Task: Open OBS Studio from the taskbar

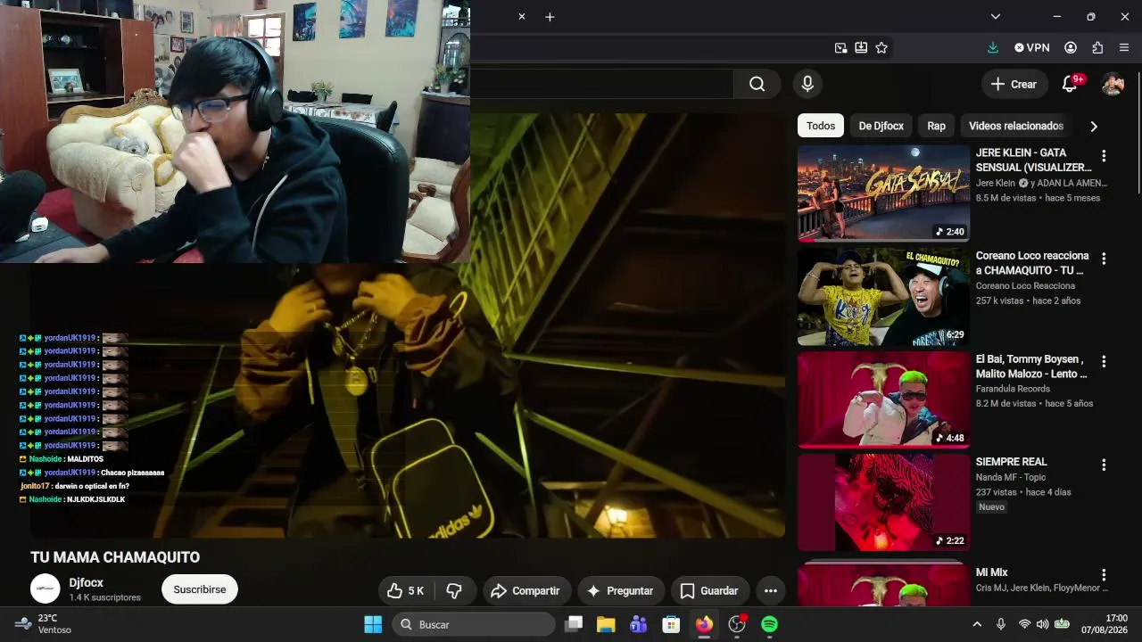Action: tap(737, 624)
